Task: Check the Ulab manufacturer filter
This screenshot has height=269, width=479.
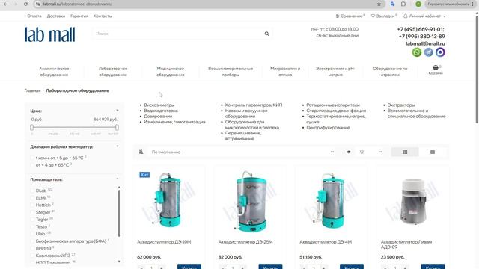Action: [32, 234]
